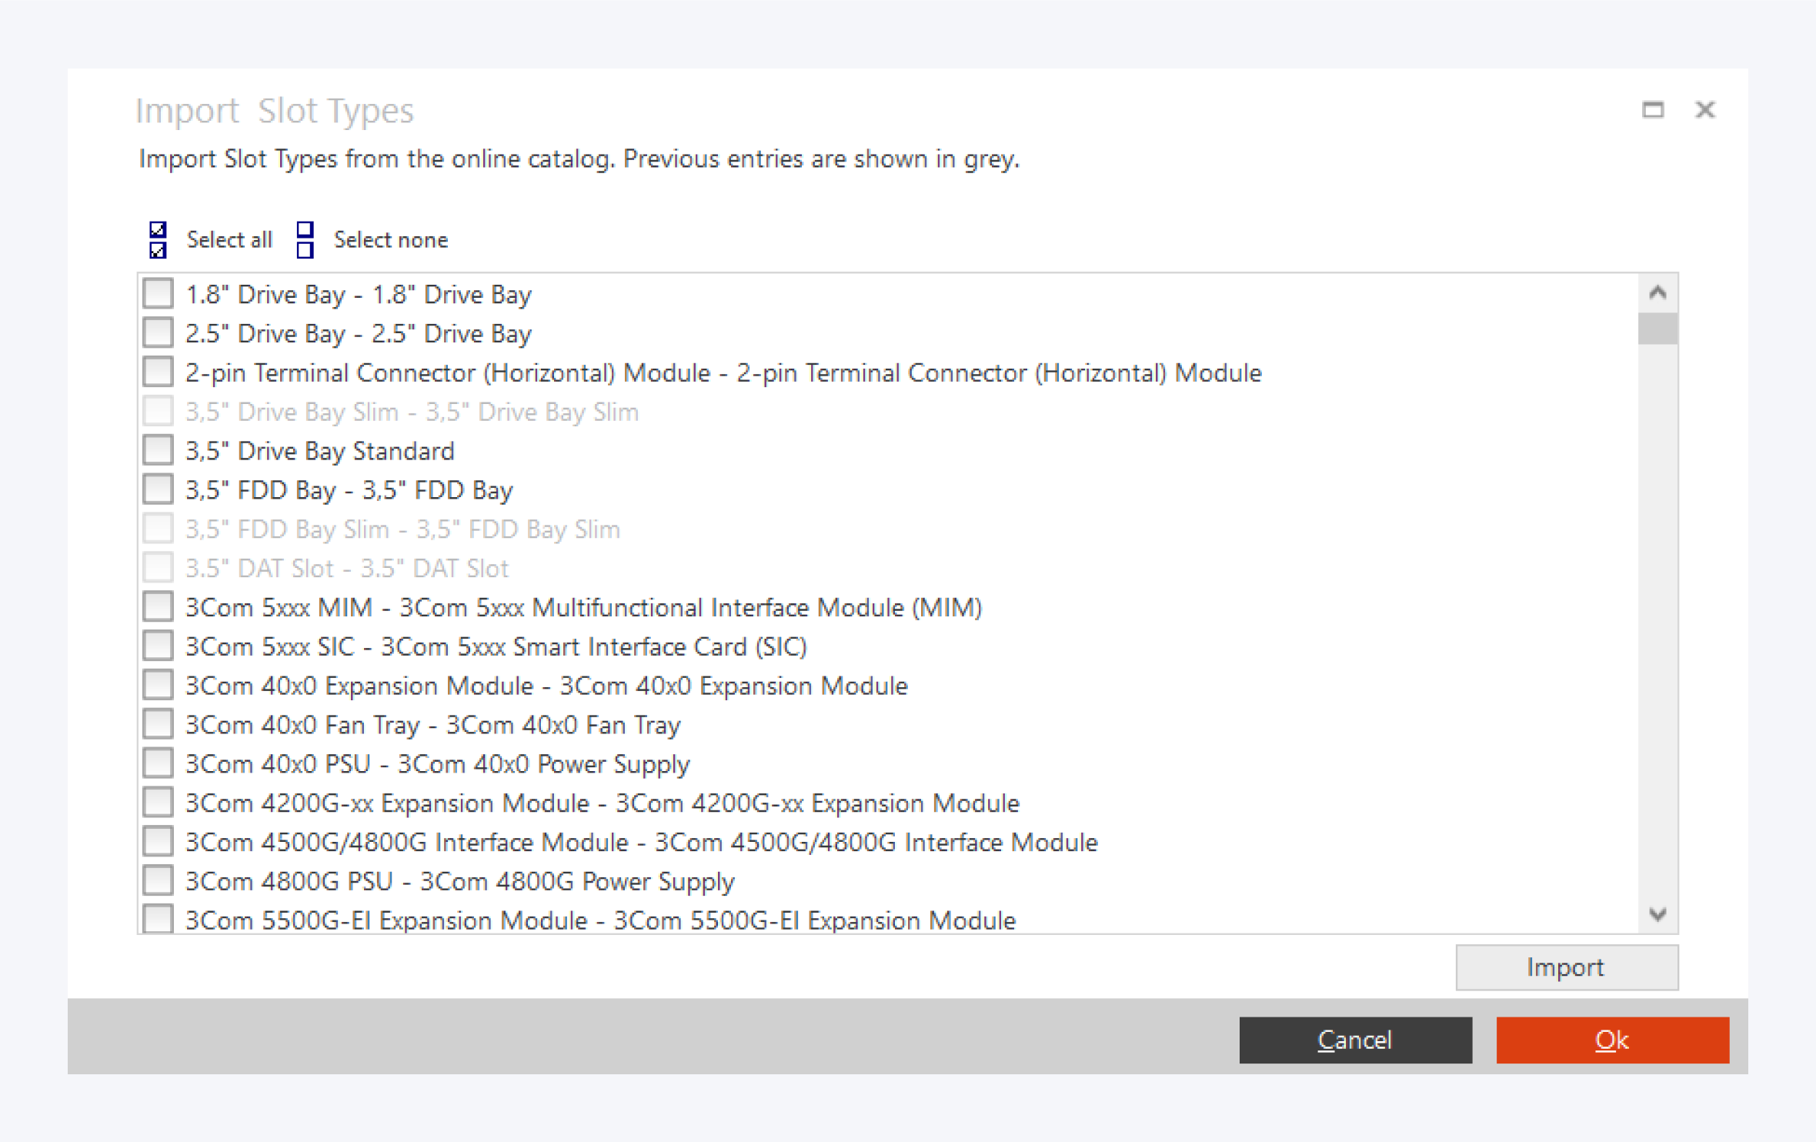Screen dimensions: 1816x1142
Task: Select the 3Com 40x0 Fan Tray entry
Action: (x=432, y=725)
